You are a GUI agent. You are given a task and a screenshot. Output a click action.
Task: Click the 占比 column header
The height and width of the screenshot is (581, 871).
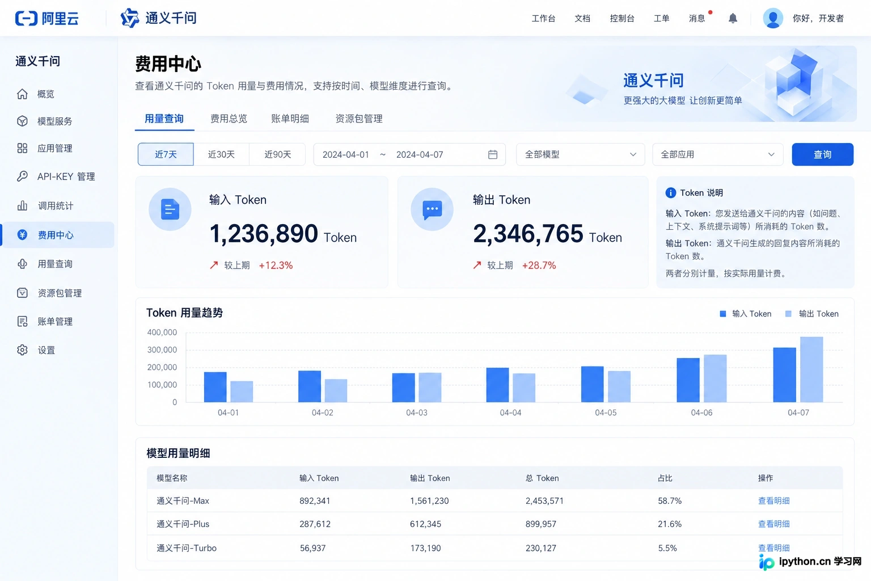tap(665, 478)
